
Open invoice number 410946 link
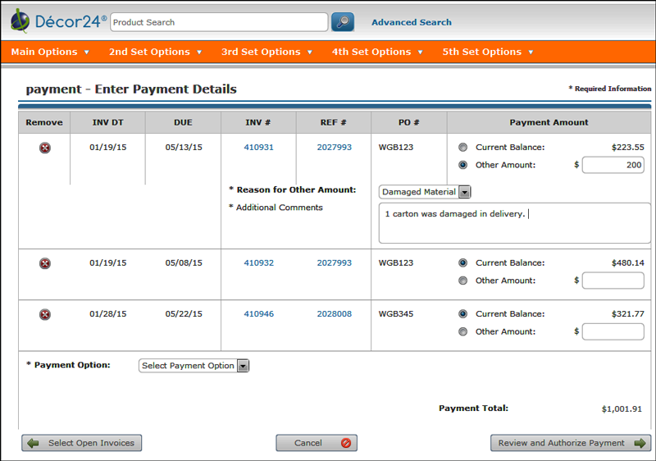pos(258,314)
